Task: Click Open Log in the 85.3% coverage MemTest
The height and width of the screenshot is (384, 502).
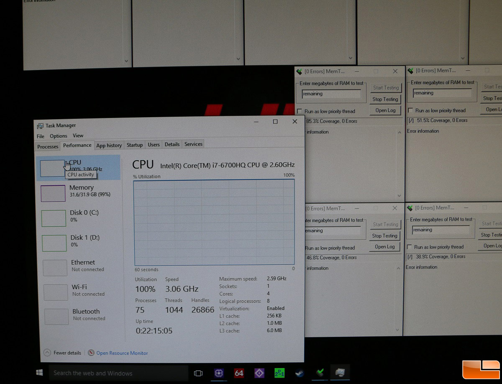Action: pyautogui.click(x=385, y=110)
